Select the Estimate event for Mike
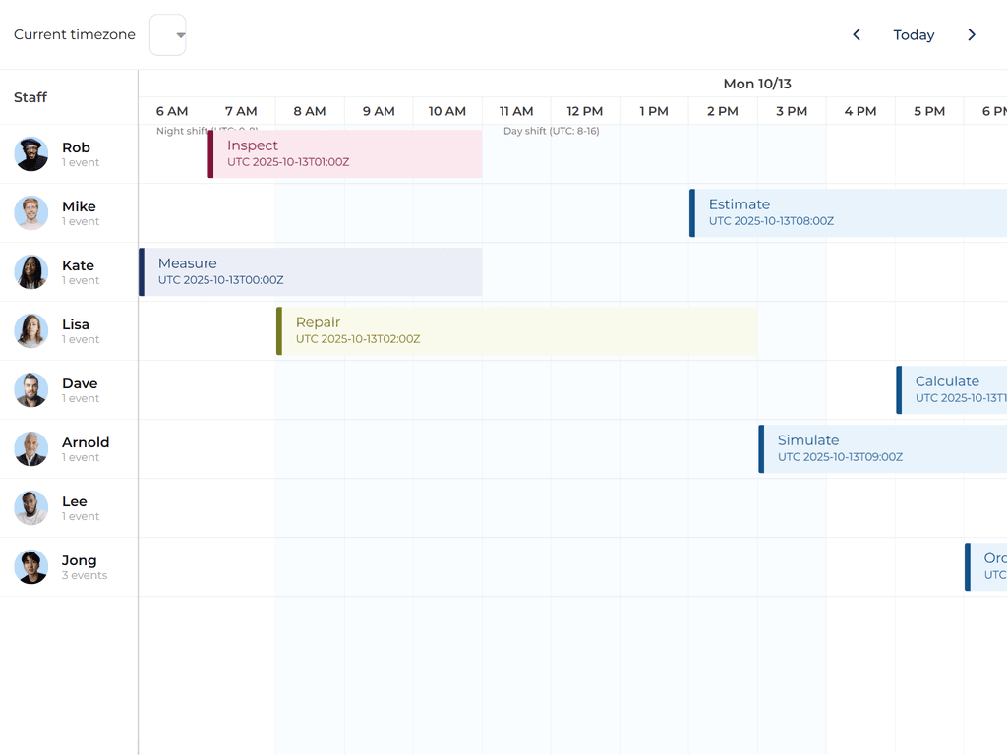Screen dimensions: 1007x755 point(848,213)
